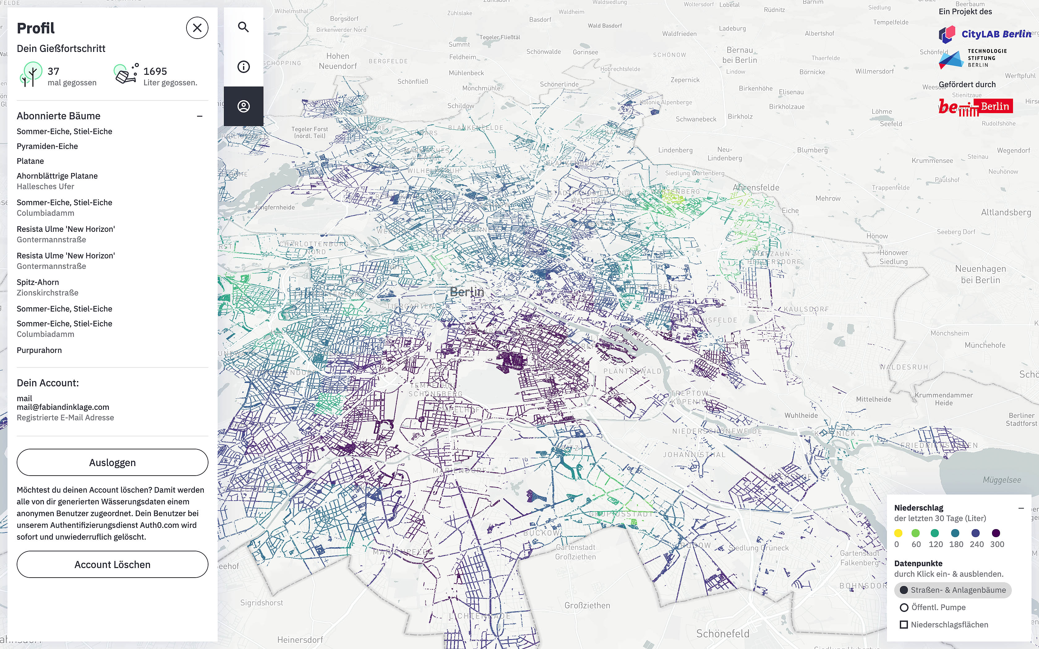Click the Account Löschen button
1039x649 pixels.
click(113, 564)
